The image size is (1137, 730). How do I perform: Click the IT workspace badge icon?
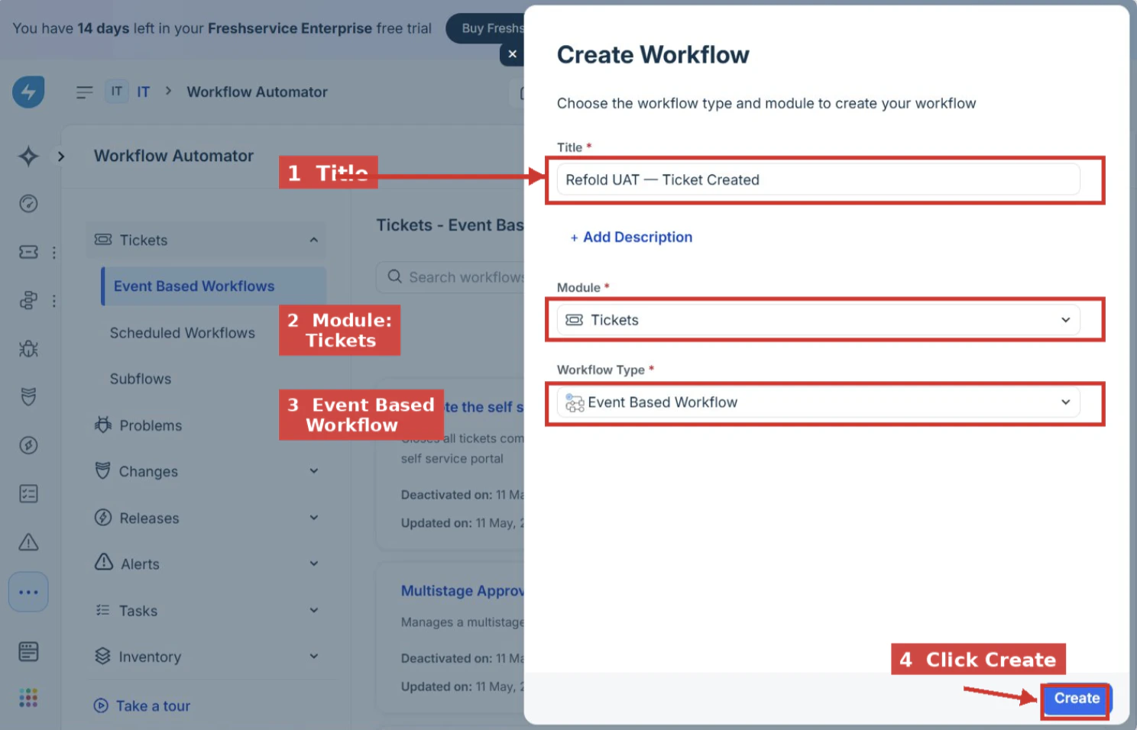click(116, 92)
